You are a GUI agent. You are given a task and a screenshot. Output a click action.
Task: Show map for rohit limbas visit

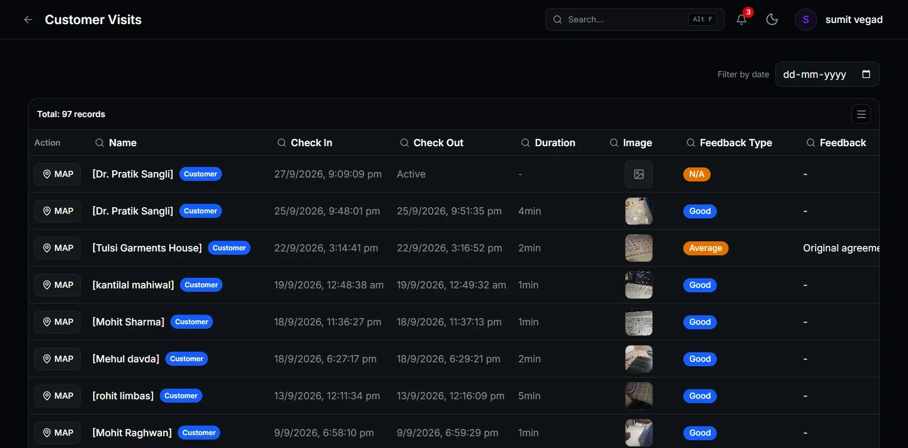coord(57,396)
